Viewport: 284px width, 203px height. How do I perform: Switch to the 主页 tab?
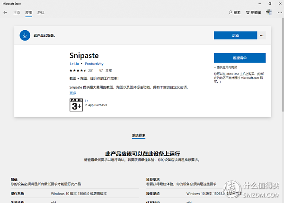click(17, 13)
